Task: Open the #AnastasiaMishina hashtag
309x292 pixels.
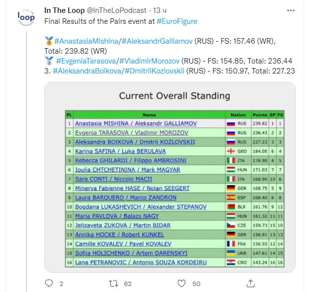Action: pyautogui.click(x=86, y=41)
